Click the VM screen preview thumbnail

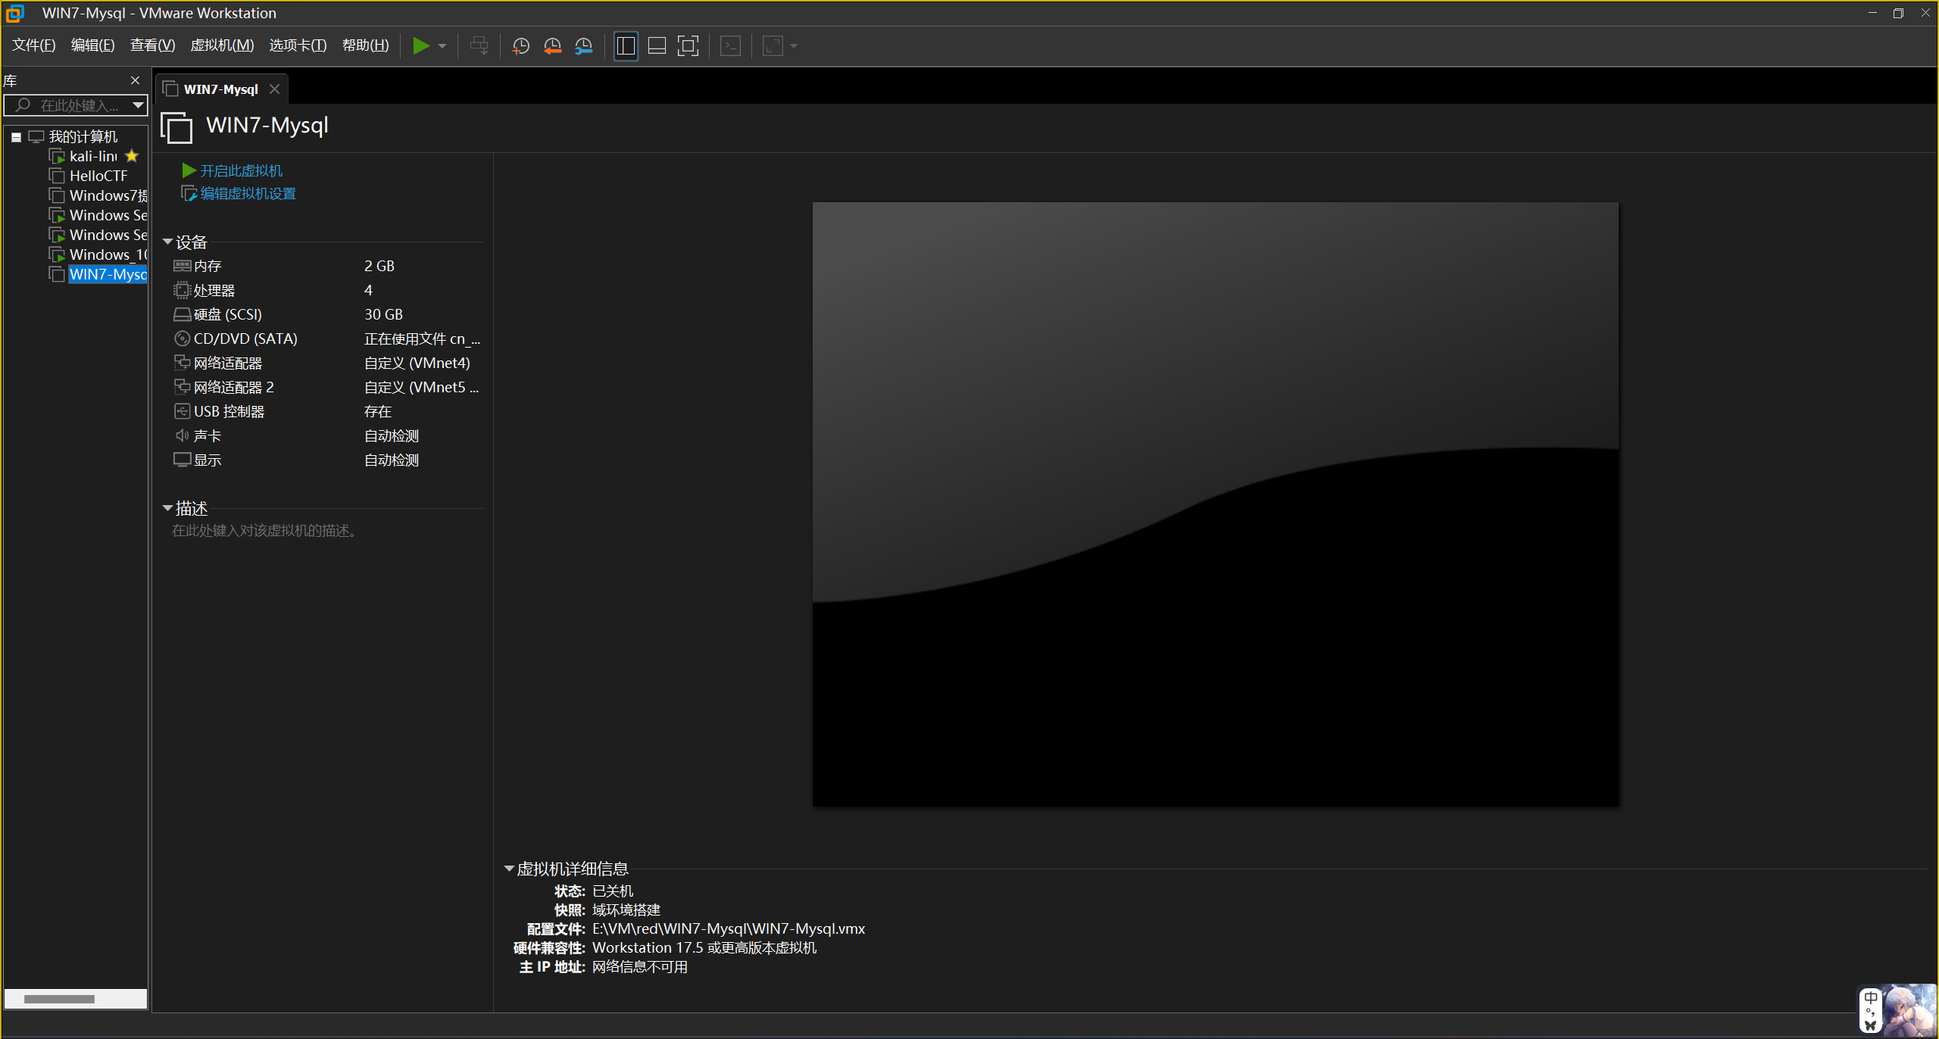click(1215, 504)
